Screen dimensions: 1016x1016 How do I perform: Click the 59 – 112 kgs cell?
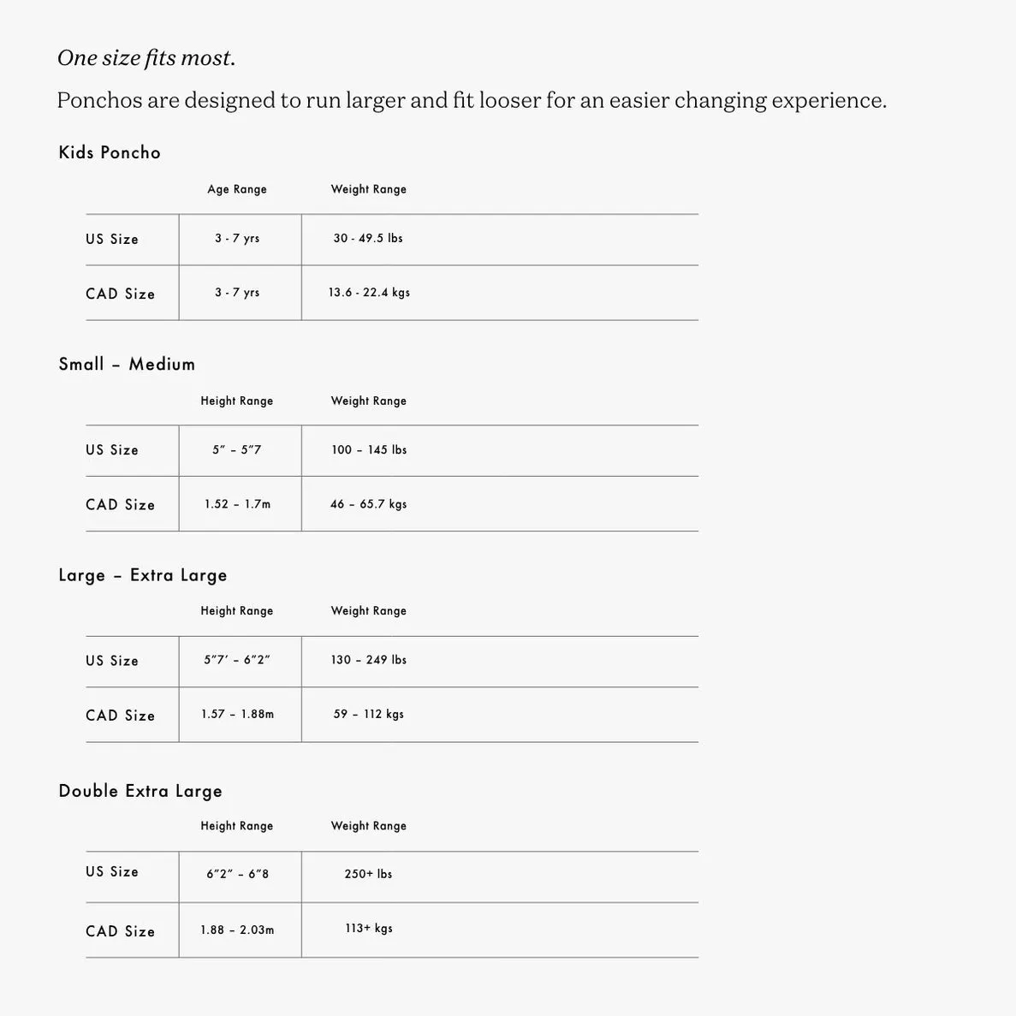tap(369, 714)
